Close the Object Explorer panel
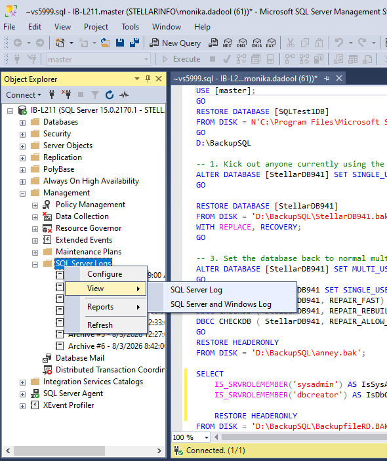This screenshot has width=387, height=461. pyautogui.click(x=159, y=79)
